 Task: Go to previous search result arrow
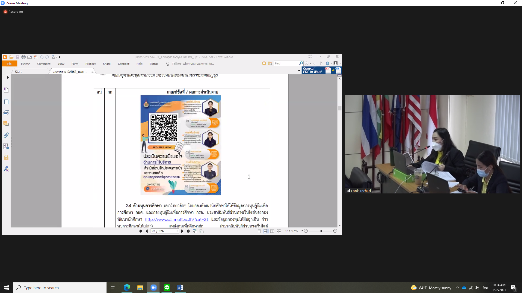coord(315,63)
